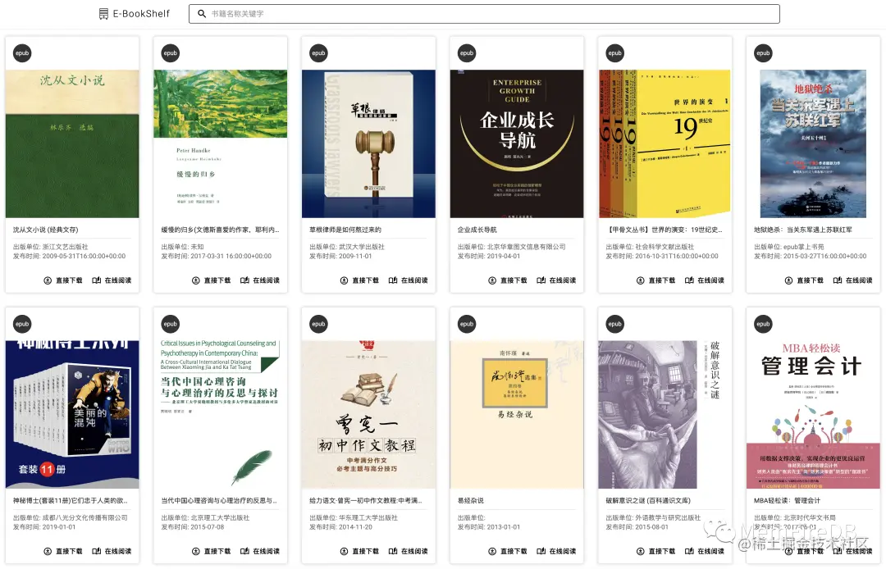The height and width of the screenshot is (569, 886).
Task: Read 曾宪一初中作文教程 online
Action: [x=408, y=552]
